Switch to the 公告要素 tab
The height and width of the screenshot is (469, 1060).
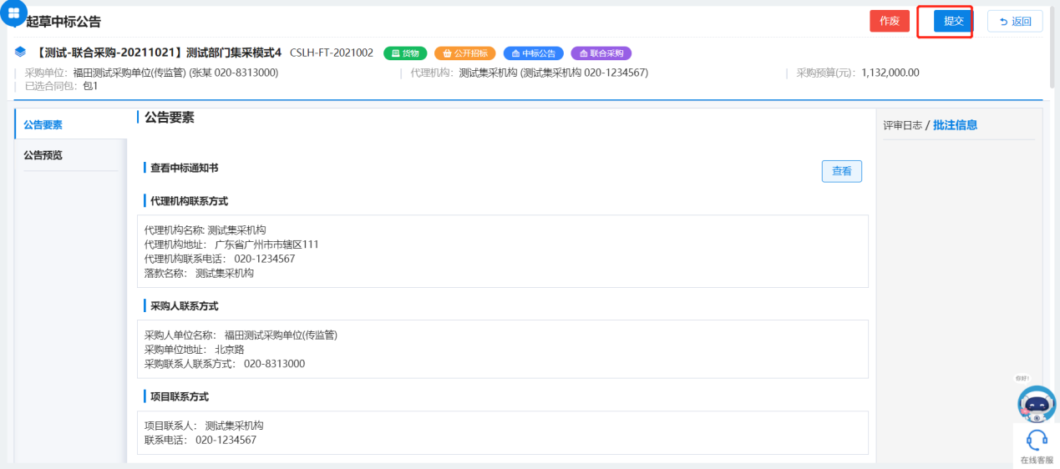pyautogui.click(x=43, y=124)
